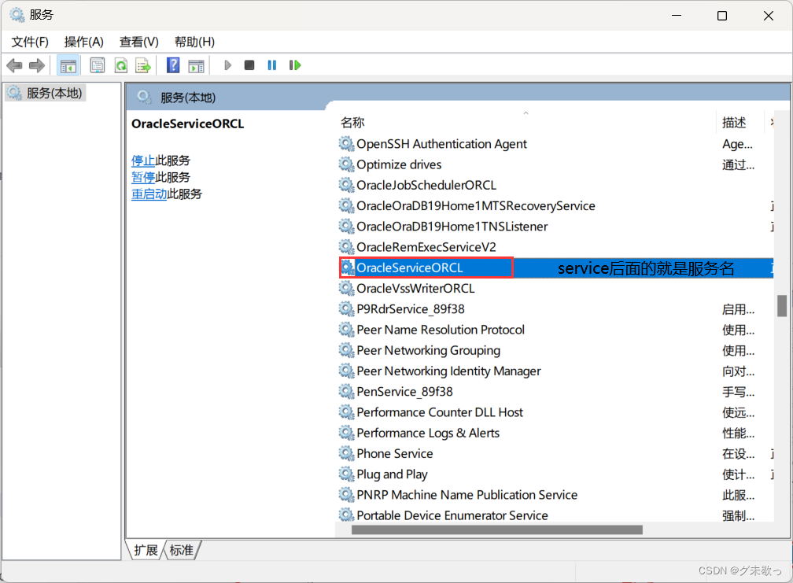793x583 pixels.
Task: Switch to the 标准 tab
Action: (x=182, y=550)
